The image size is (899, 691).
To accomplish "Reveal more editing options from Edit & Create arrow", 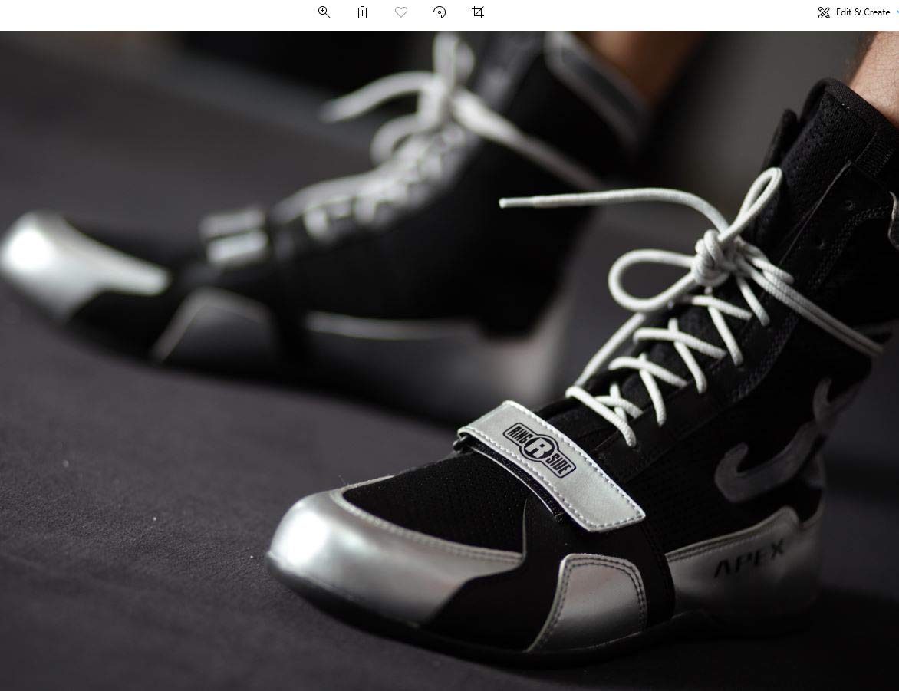I will coord(894,12).
